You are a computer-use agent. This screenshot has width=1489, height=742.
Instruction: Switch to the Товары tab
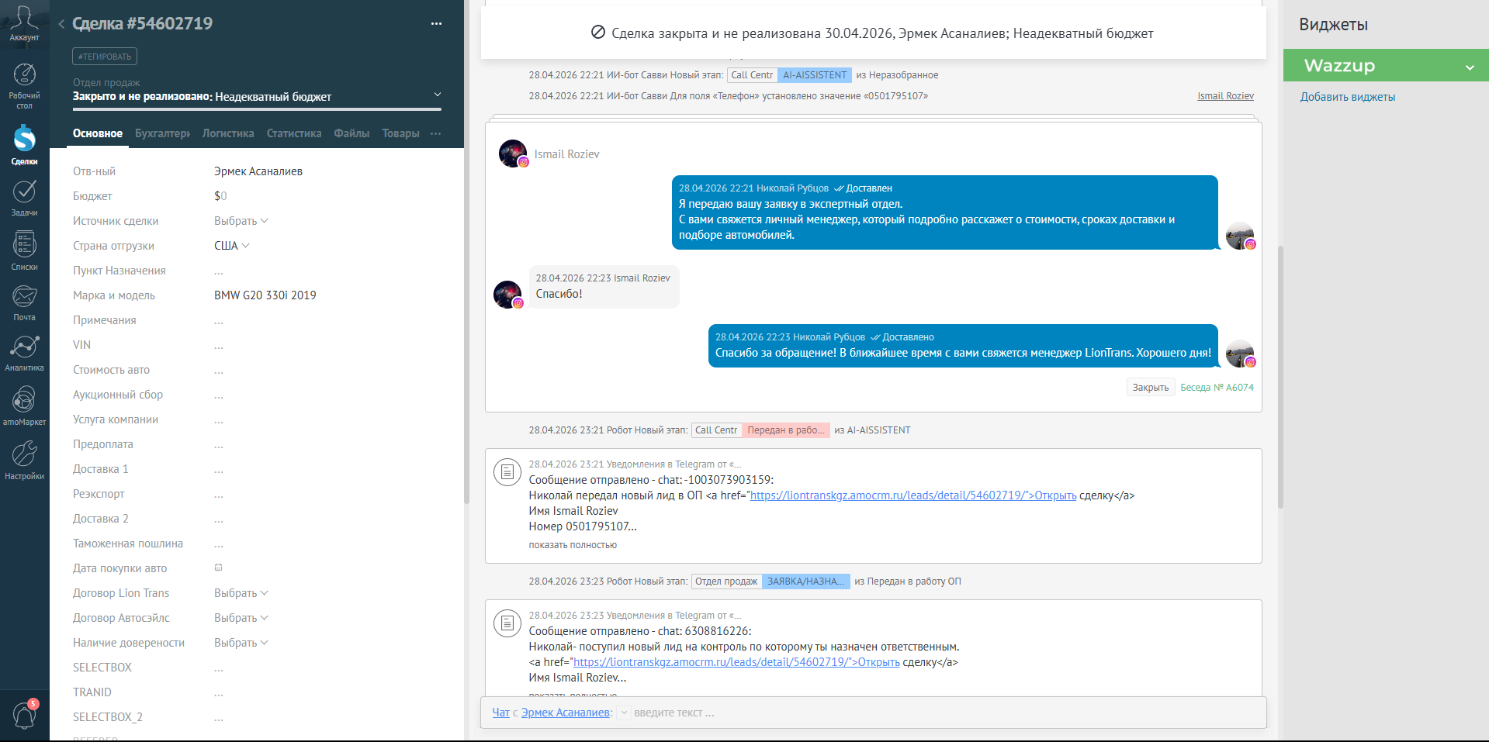400,133
